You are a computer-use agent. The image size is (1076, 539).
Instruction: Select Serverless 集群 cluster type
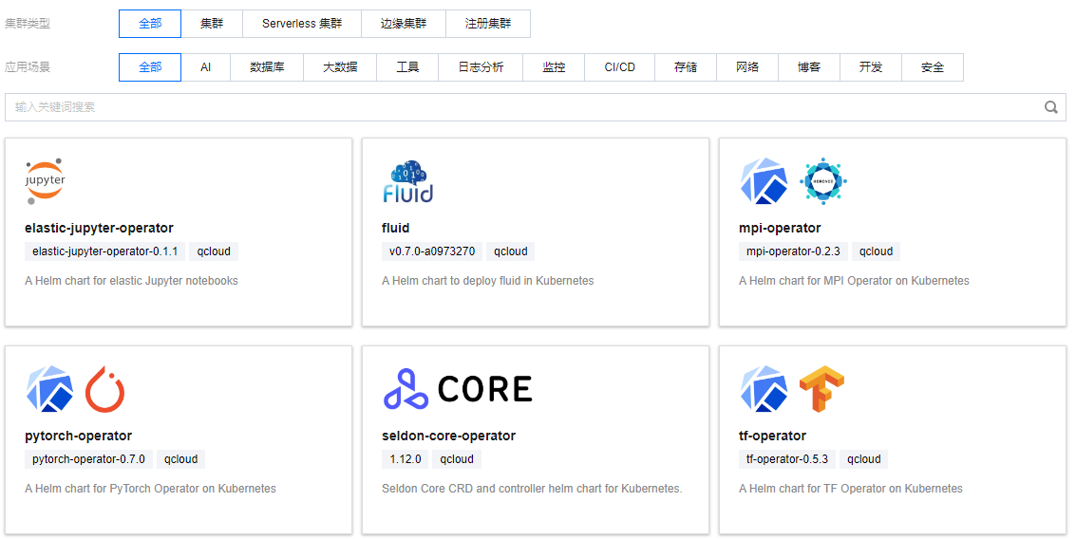(x=302, y=24)
